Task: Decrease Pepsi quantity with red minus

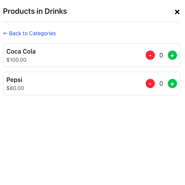Action: (x=150, y=83)
